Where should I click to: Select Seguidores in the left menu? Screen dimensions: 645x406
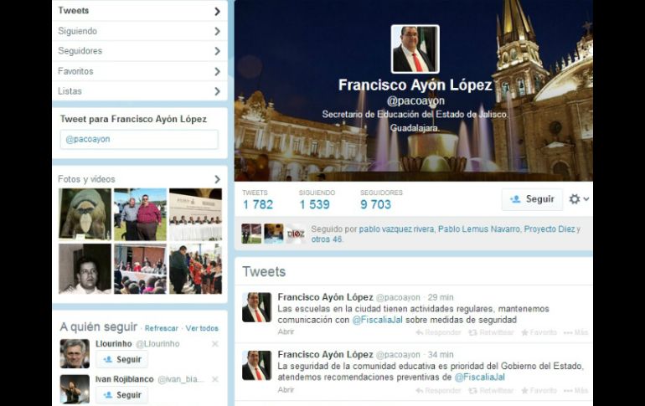[x=139, y=51]
